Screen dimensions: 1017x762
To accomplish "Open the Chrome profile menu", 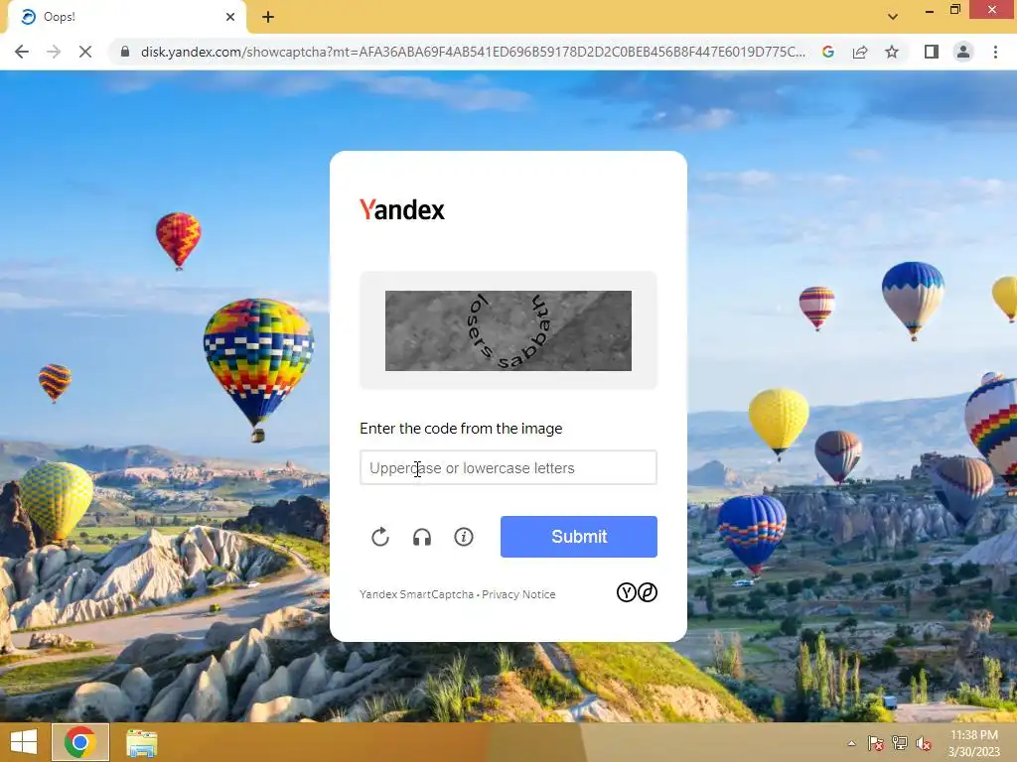I will (963, 52).
